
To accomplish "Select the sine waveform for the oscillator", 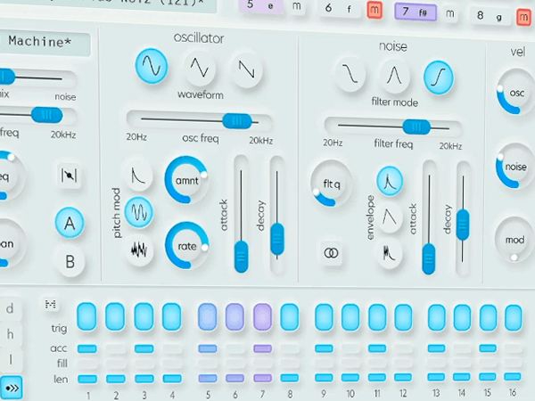I will [x=152, y=66].
